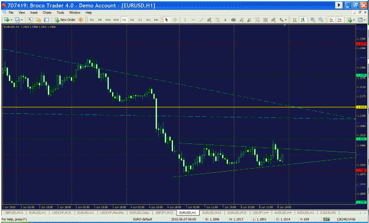Select the grid drawing tool icon
The height and width of the screenshot is (223, 369).
[x=266, y=20]
